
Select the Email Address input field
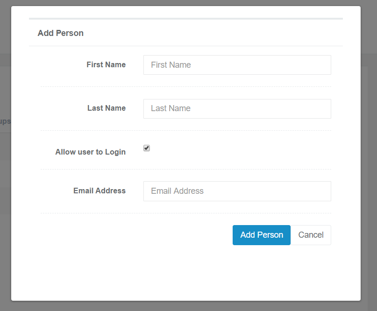coord(237,191)
